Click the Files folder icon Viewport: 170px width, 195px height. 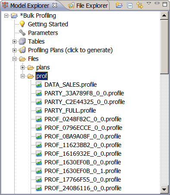[22, 59]
